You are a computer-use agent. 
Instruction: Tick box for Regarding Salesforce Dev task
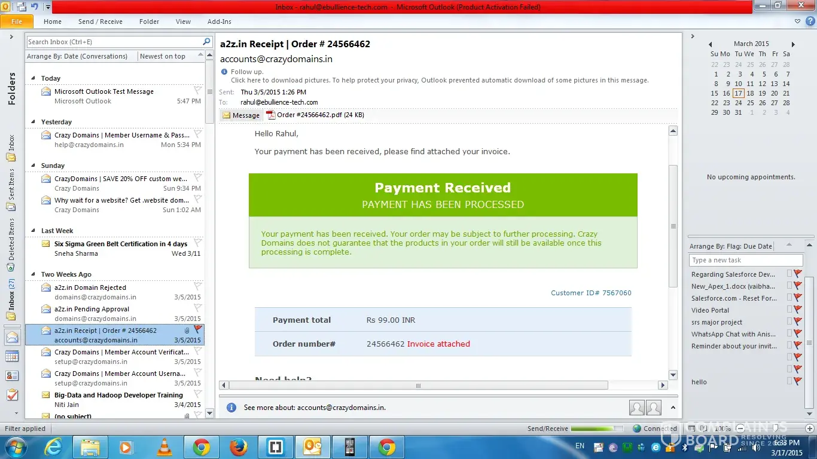[x=789, y=274]
